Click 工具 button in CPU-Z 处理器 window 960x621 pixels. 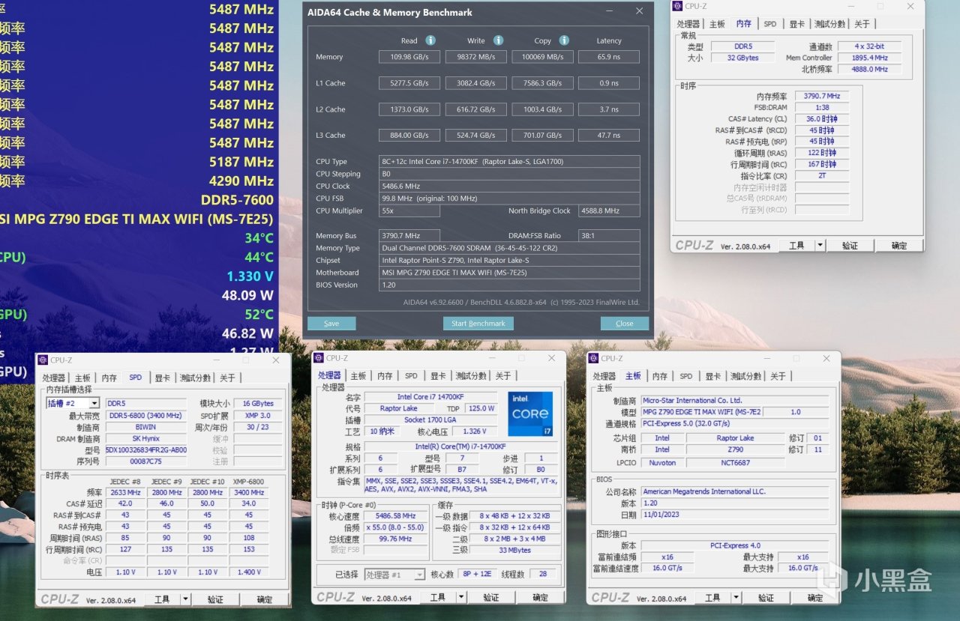coord(438,597)
